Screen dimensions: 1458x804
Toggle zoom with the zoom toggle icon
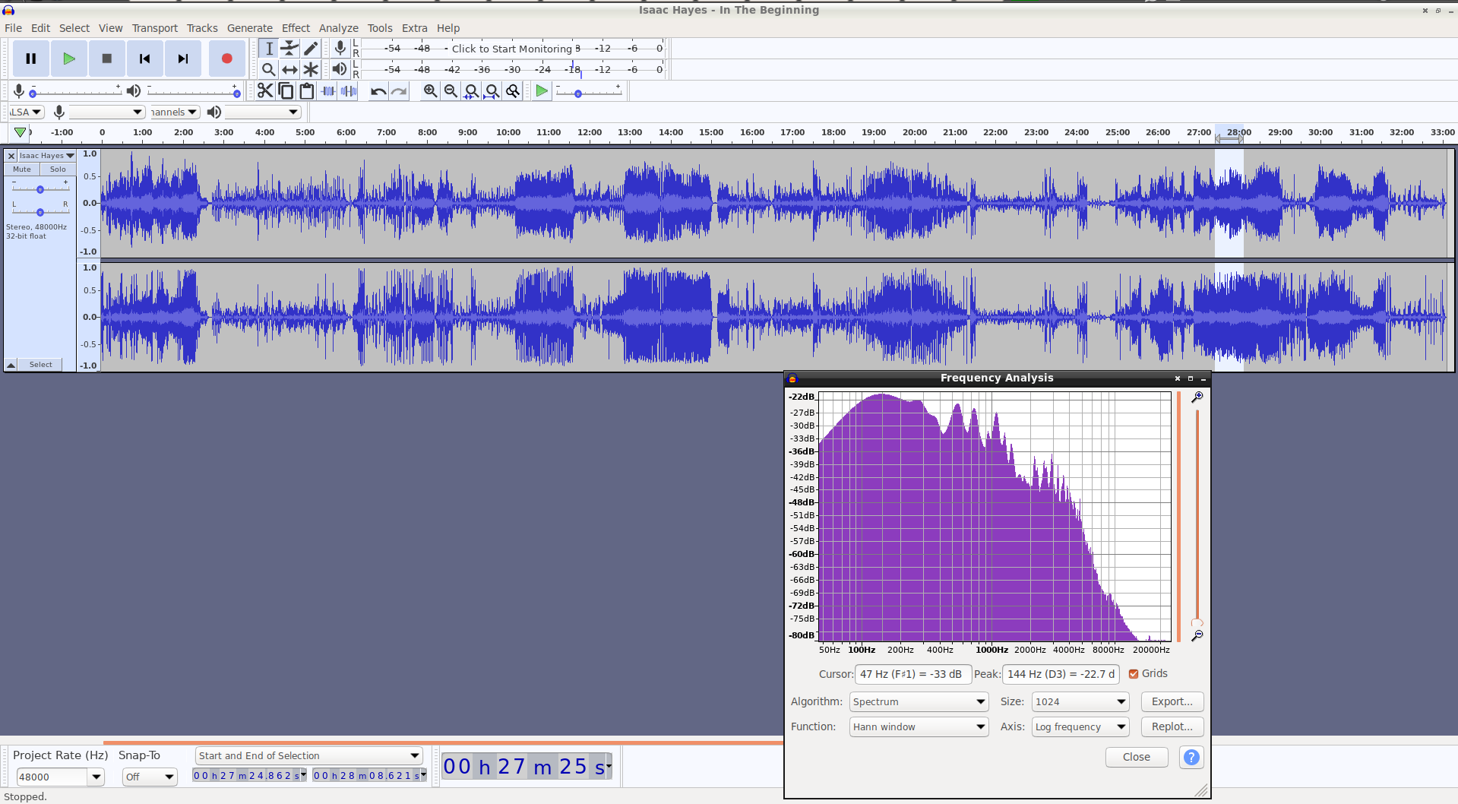coord(514,91)
